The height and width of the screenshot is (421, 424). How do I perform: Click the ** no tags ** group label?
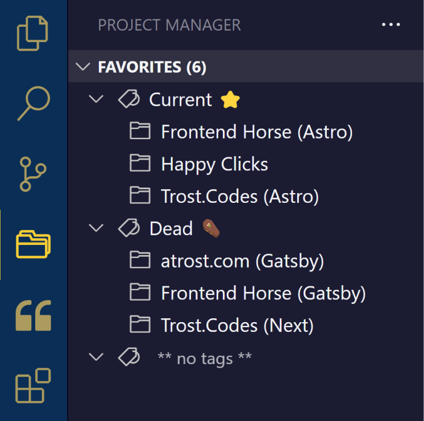coord(205,358)
